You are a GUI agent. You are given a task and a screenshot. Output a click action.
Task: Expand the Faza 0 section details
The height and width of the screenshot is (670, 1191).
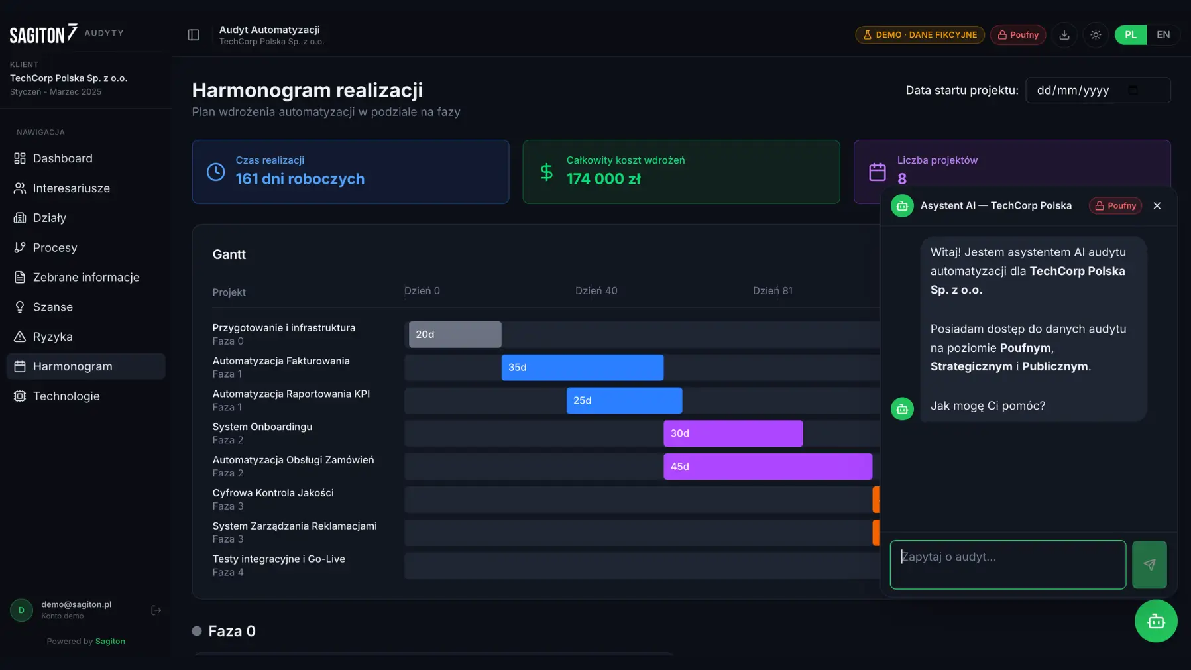[x=231, y=630]
